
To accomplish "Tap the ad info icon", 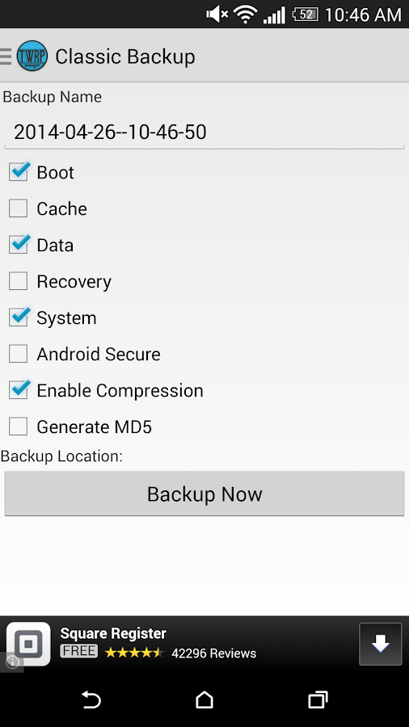I will [12, 662].
